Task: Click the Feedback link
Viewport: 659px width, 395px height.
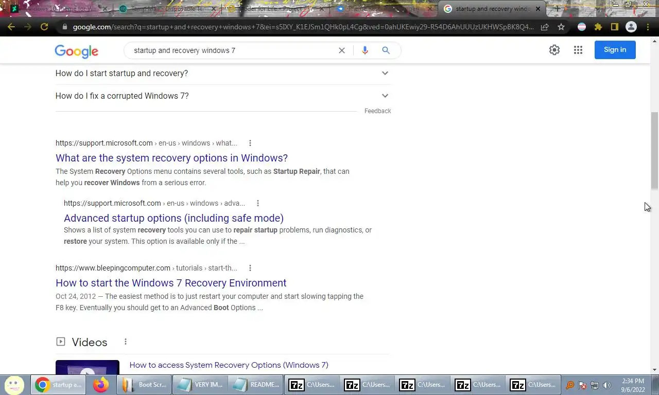Action: pyautogui.click(x=377, y=111)
